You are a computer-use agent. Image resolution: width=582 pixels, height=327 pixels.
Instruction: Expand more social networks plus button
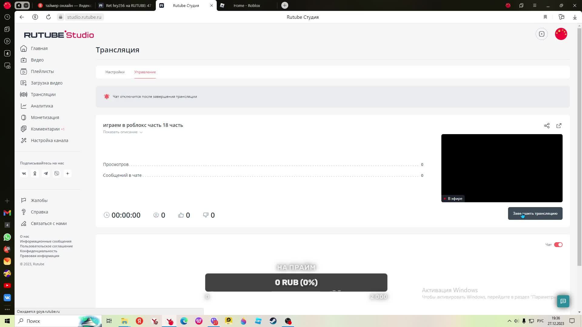[x=68, y=173]
